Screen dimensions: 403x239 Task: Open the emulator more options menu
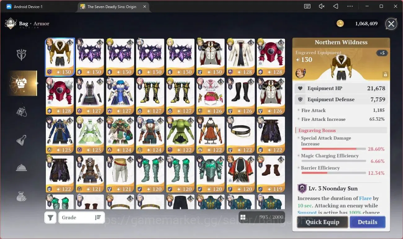[x=350, y=6]
